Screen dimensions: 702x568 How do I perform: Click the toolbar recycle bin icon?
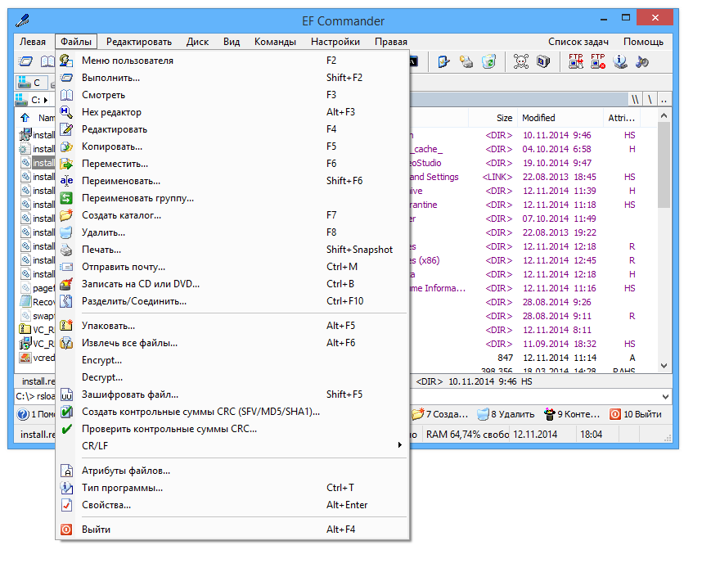(488, 61)
